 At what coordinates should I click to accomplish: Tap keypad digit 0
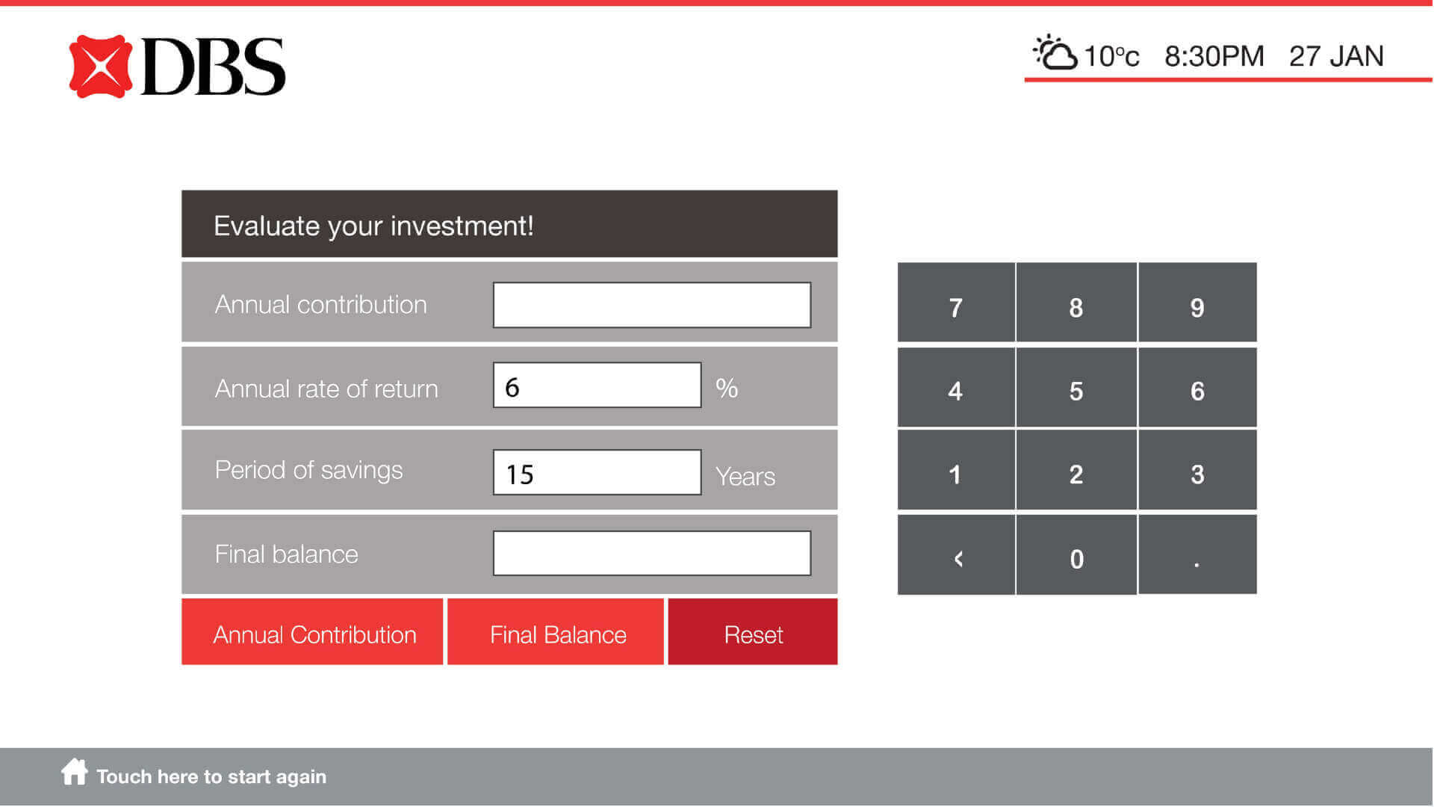tap(1075, 557)
